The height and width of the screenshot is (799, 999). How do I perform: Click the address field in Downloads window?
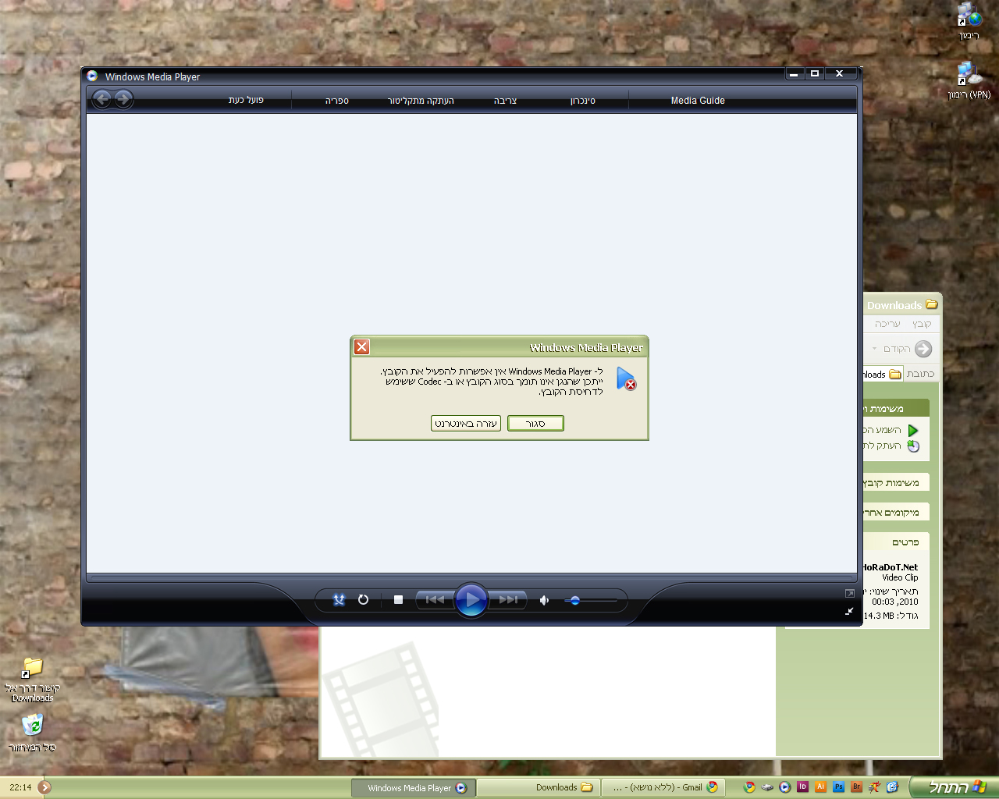pyautogui.click(x=883, y=375)
